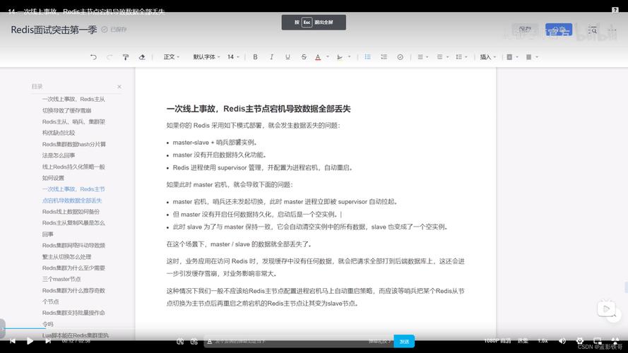Viewport: 628px width, 353px height.
Task: Toggle underline formatting
Action: tap(288, 56)
